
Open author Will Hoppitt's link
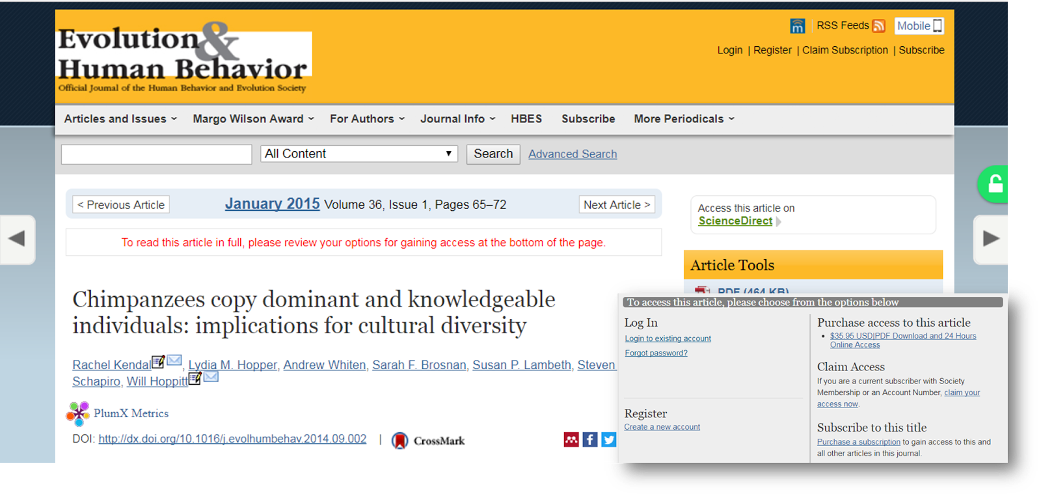click(157, 381)
